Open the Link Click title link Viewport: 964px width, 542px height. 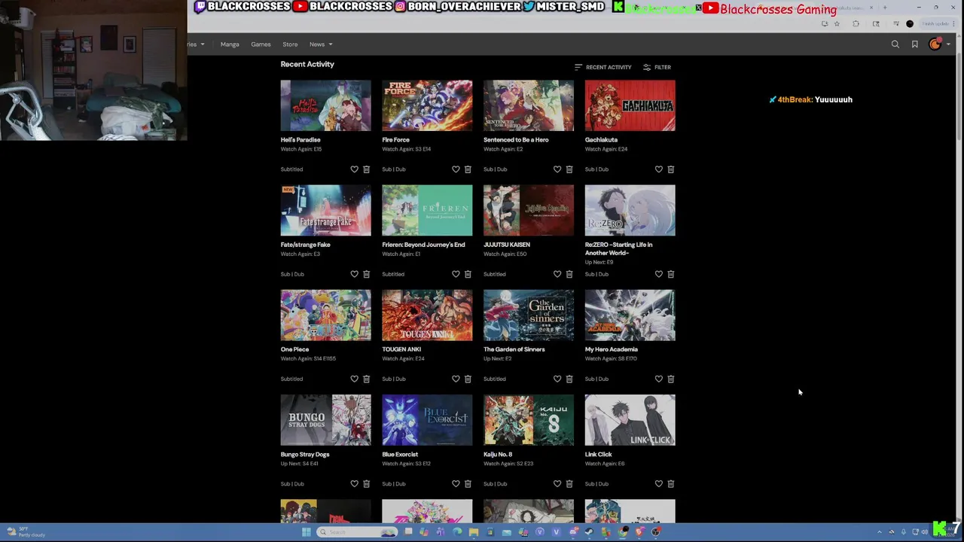pyautogui.click(x=599, y=455)
